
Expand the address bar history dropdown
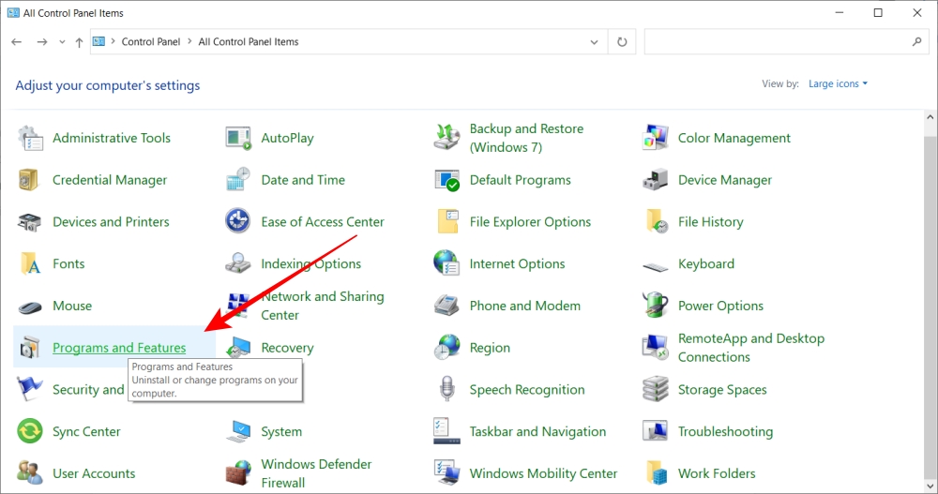pos(594,42)
